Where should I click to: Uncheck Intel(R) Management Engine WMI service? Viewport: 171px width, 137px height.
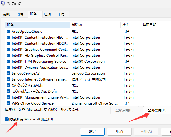(8, 97)
